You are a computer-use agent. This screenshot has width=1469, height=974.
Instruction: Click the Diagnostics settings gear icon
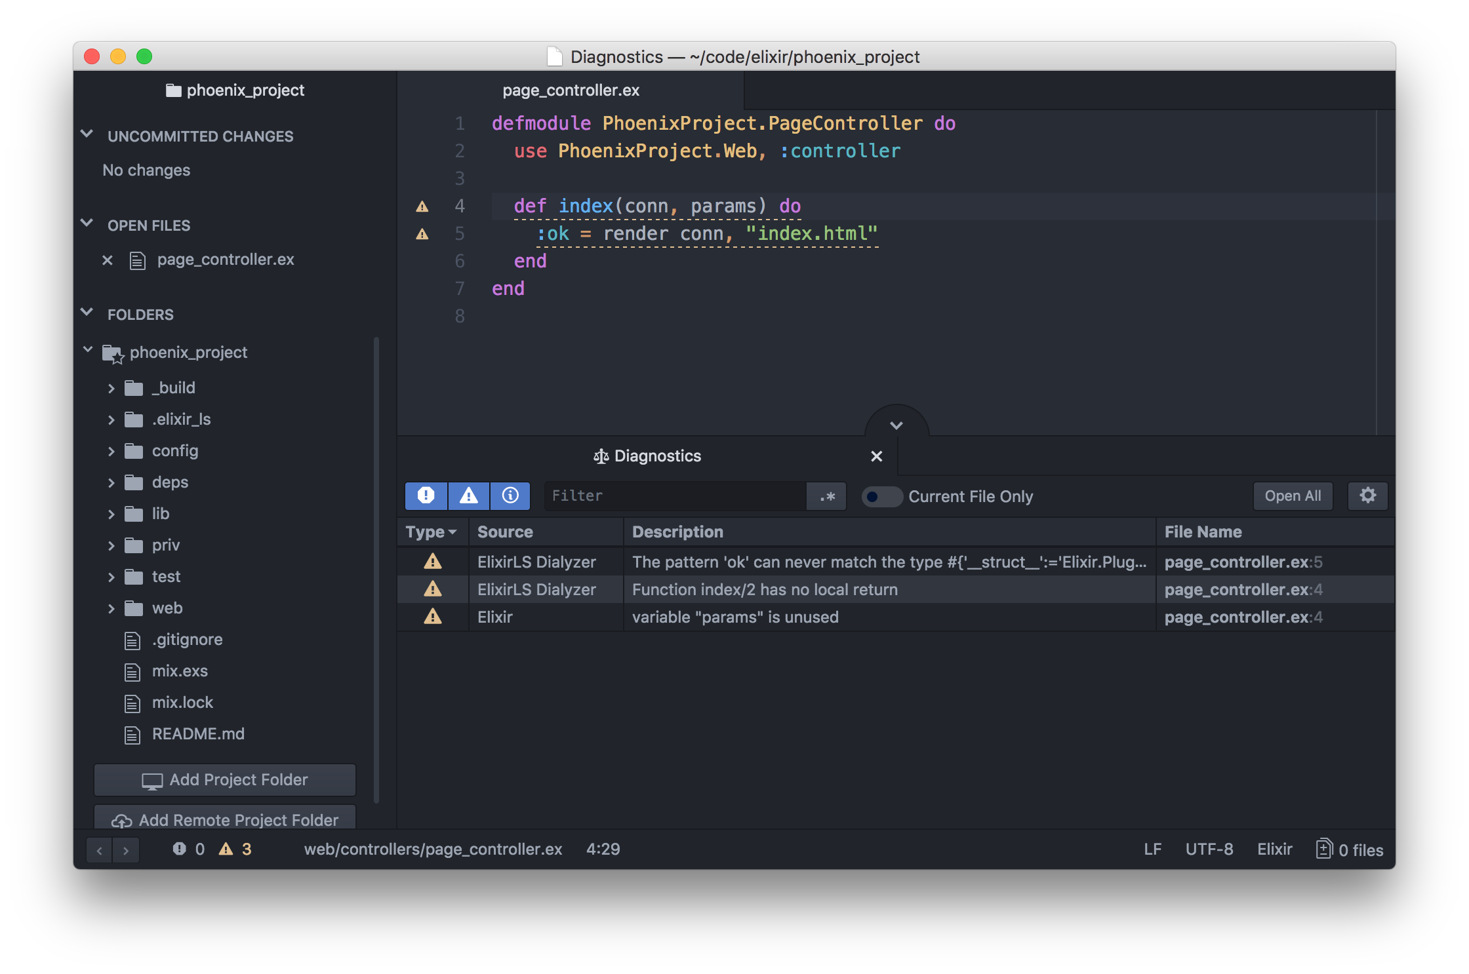[x=1368, y=496]
